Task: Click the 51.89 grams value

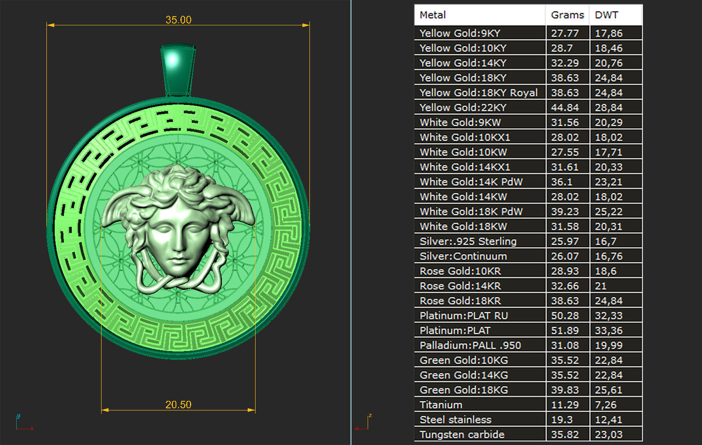Action: click(565, 330)
